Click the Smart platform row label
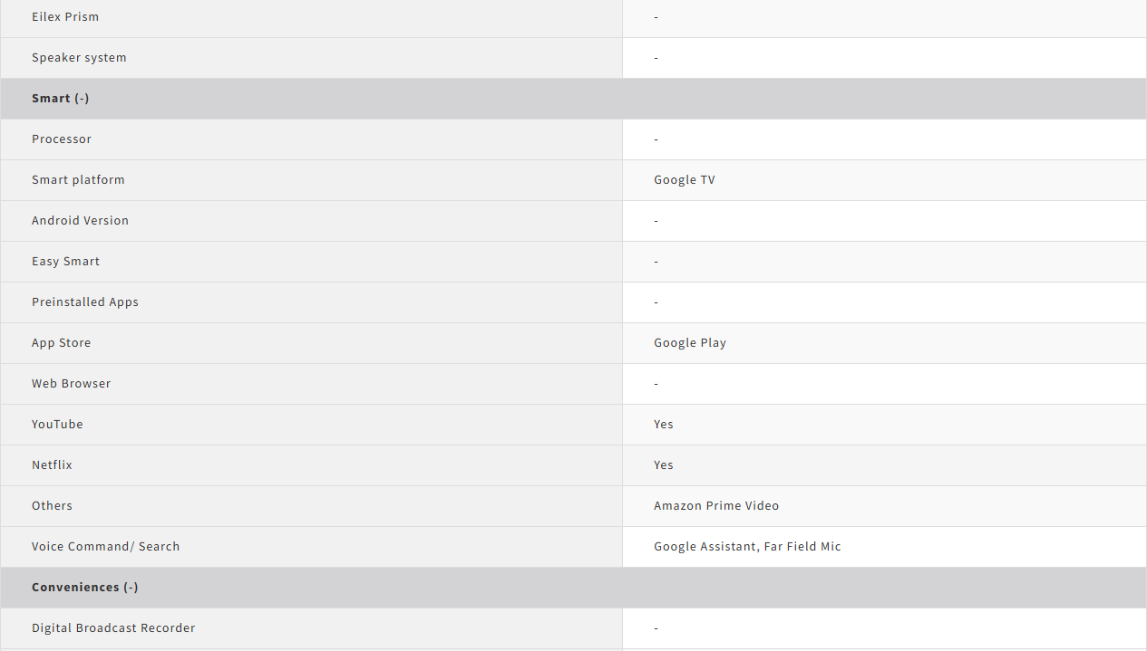1147x651 pixels. click(78, 180)
